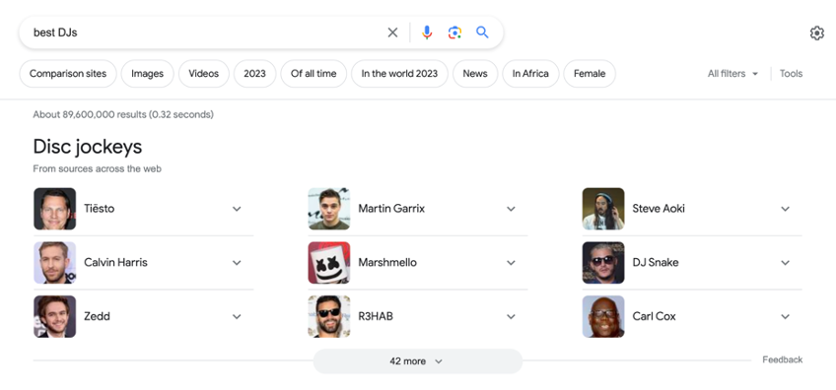The width and height of the screenshot is (836, 390).
Task: Open the Steve Aoki photo thumbnail
Action: click(603, 209)
